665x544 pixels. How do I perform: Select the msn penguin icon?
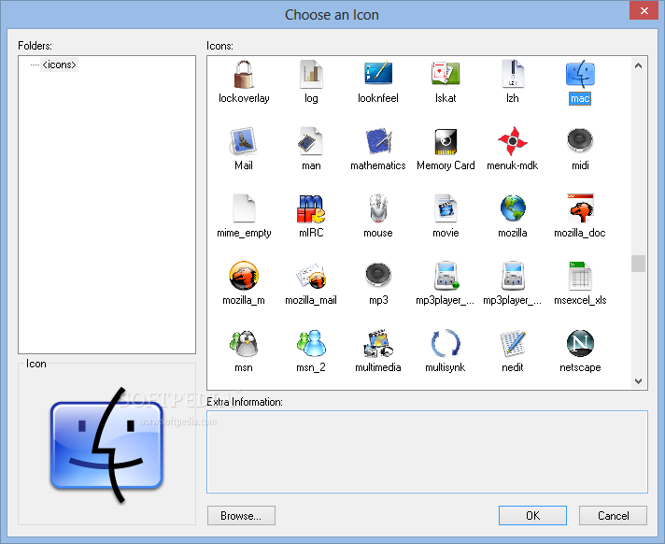244,343
